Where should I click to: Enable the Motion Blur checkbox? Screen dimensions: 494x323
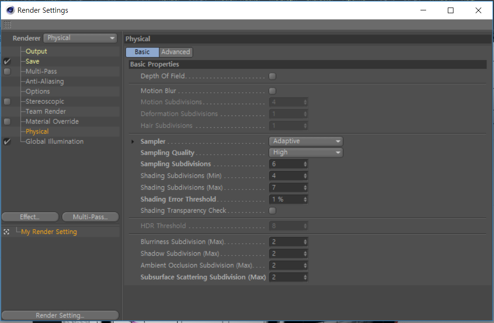click(272, 91)
